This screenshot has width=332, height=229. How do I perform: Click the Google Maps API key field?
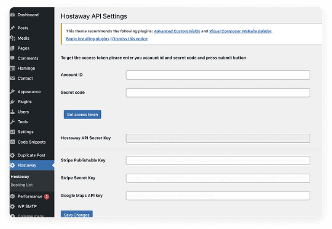[218, 196]
